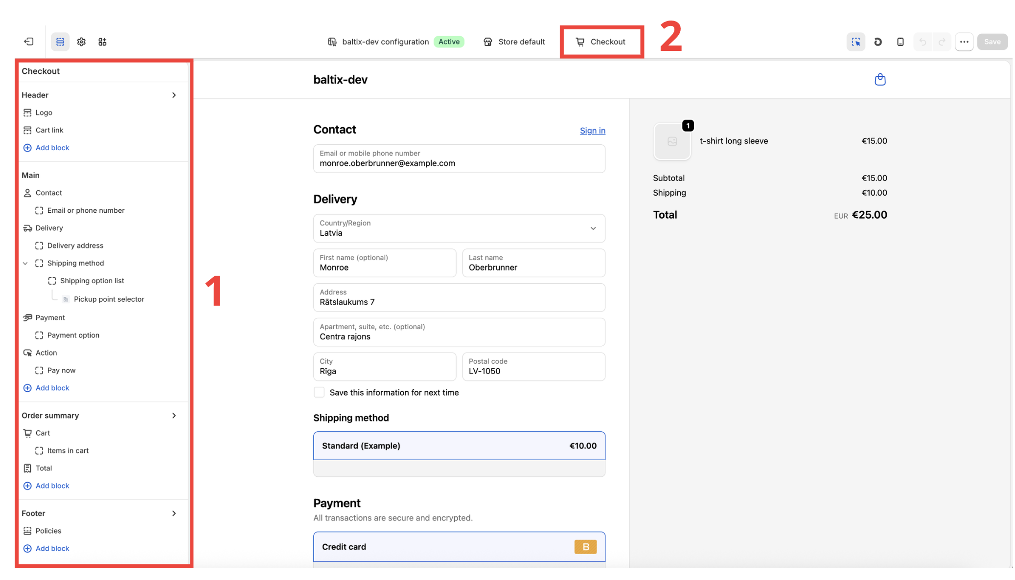1015x580 pixels.
Task: Collapse the Shipping method tree arrow
Action: pyautogui.click(x=25, y=263)
